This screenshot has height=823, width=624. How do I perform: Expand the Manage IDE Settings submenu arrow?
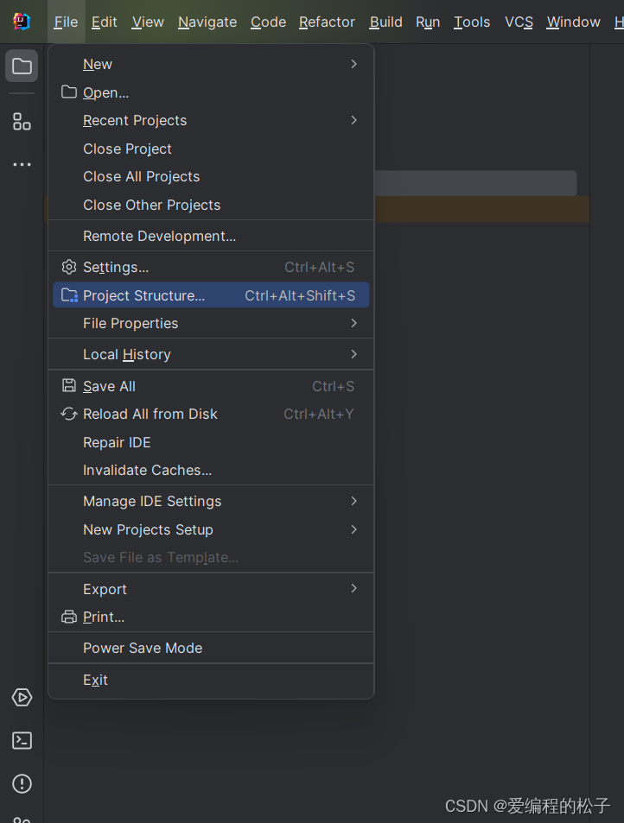tap(354, 501)
